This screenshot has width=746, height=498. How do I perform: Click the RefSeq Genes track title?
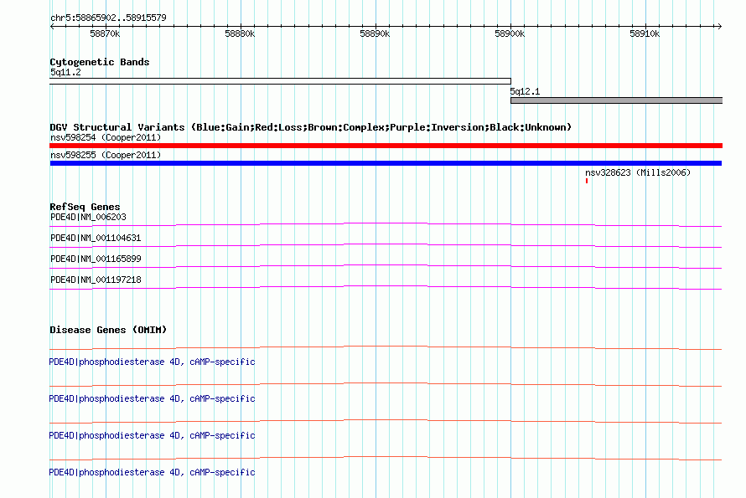85,207
